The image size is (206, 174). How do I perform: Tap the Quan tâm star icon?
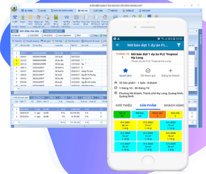(125, 70)
